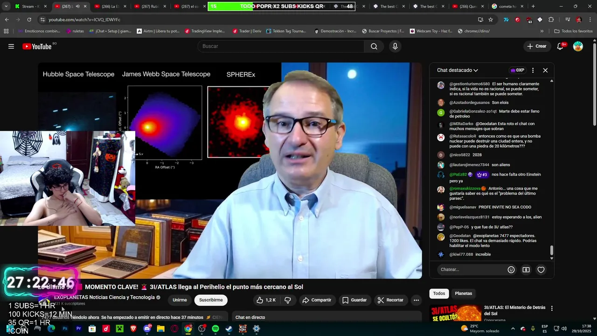Image resolution: width=597 pixels, height=336 pixels.
Task: Open three-dot menu on 3I/ATLAS recommended video
Action: tap(552, 308)
